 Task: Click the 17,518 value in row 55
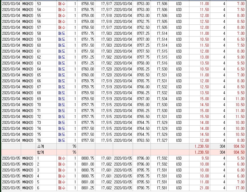(x=106, y=16)
